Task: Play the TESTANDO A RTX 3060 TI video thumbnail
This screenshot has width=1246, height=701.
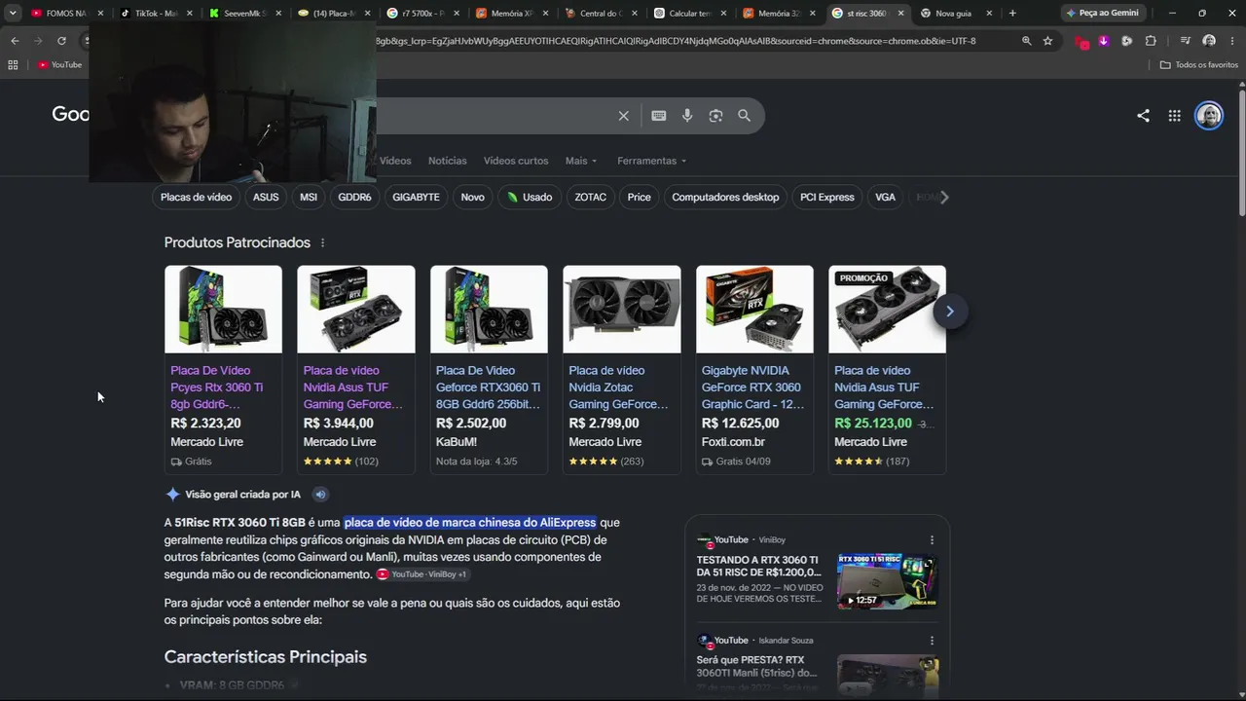Action: 887,581
